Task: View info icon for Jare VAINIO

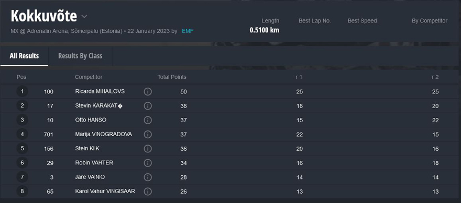Action: 148,177
